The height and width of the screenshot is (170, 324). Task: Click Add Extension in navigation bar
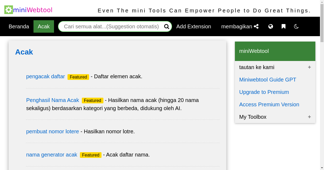pos(194,26)
